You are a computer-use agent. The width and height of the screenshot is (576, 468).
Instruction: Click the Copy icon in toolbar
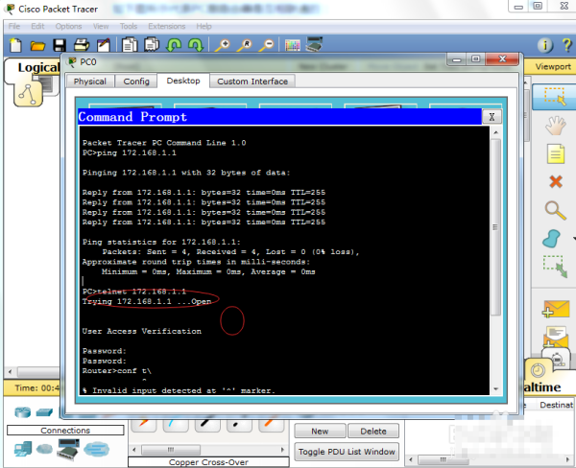pyautogui.click(x=130, y=45)
